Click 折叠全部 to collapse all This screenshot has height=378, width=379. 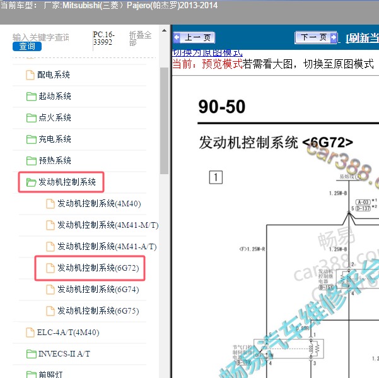tap(140, 38)
